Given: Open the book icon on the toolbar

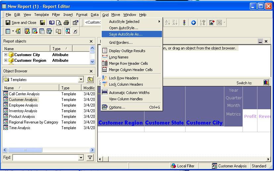Looking at the screenshot, I should coord(52,23).
